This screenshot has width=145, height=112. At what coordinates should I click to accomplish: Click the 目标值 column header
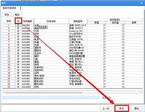coord(115,23)
